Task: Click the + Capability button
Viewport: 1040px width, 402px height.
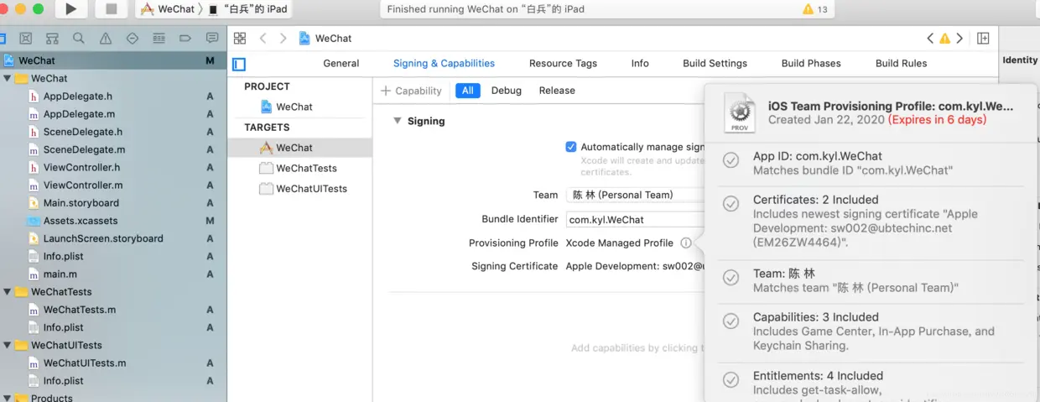Action: point(411,91)
